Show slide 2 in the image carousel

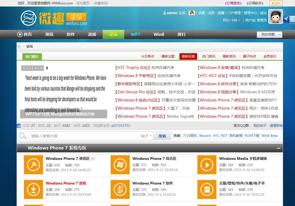coord(30,68)
